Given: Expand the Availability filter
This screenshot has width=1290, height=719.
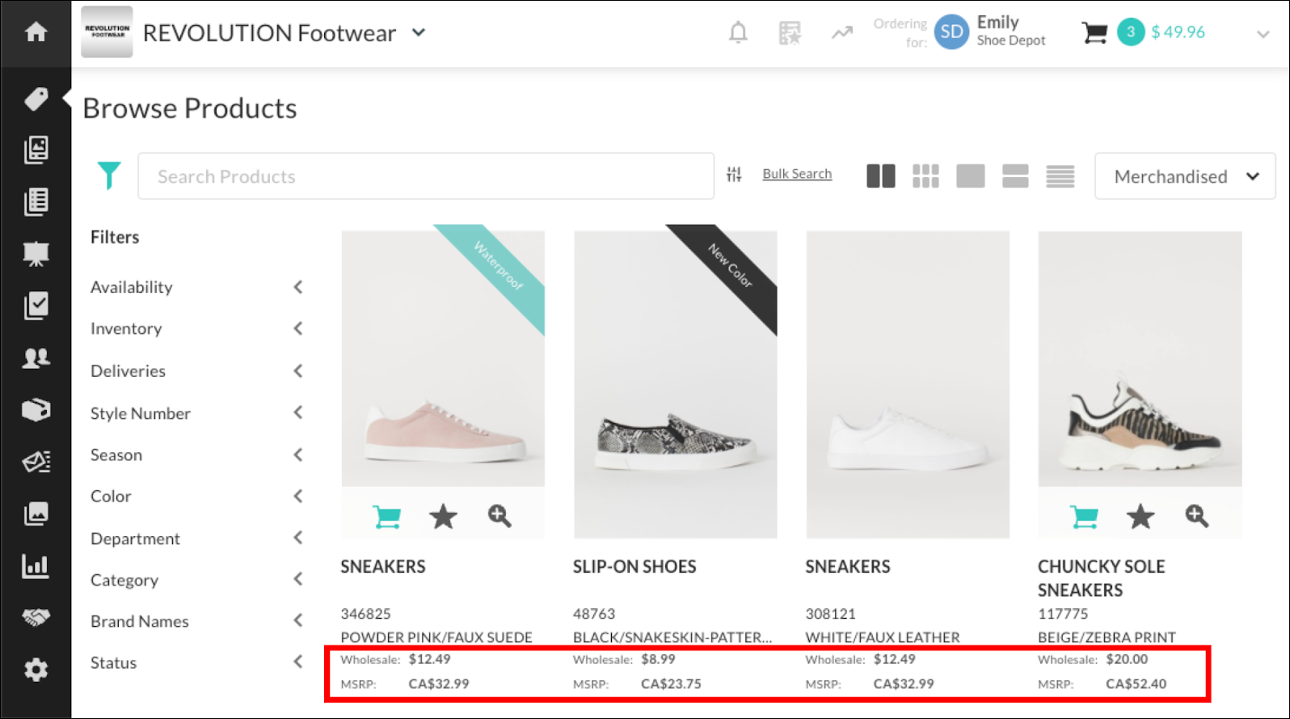Looking at the screenshot, I should click(x=298, y=287).
